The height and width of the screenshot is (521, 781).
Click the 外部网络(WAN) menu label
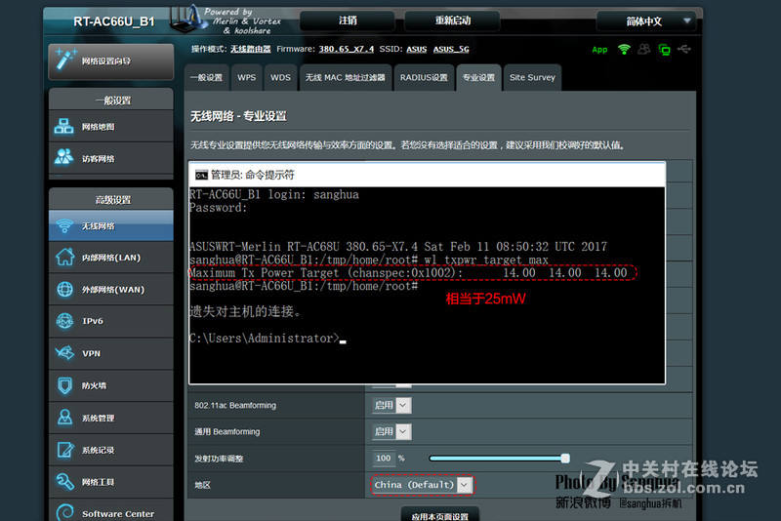coord(113,290)
